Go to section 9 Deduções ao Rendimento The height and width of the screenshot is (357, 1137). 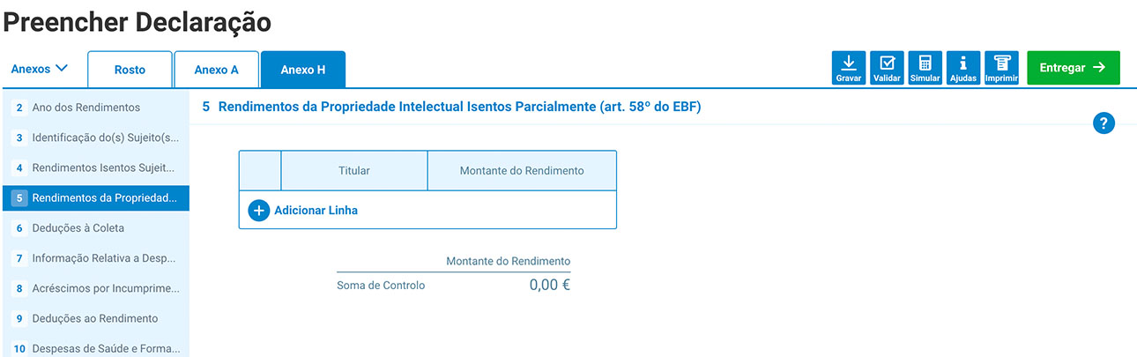[94, 318]
